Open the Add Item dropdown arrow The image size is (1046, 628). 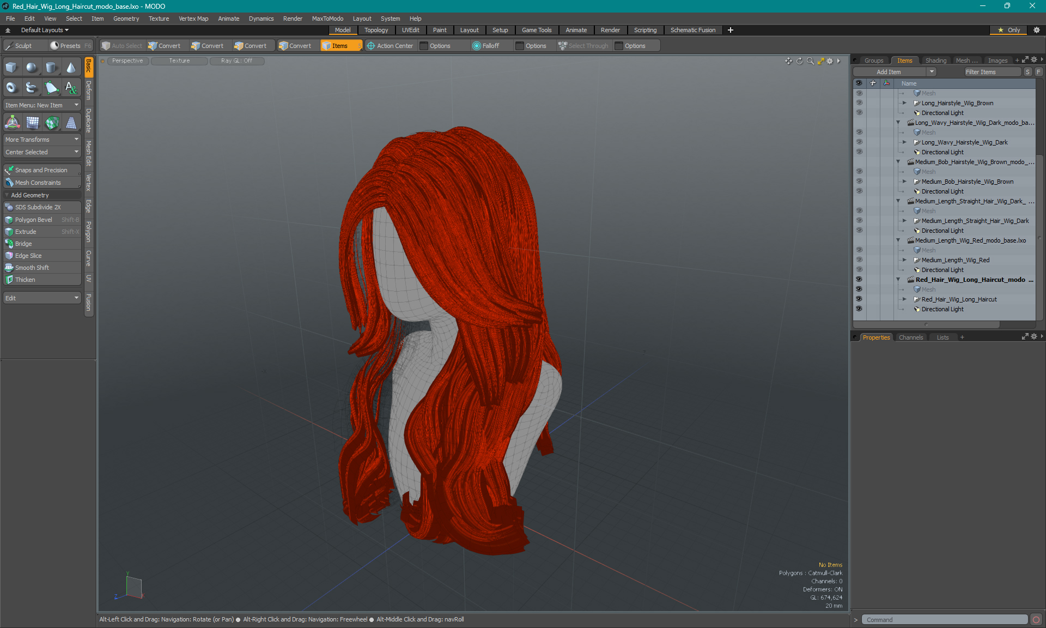coord(932,72)
